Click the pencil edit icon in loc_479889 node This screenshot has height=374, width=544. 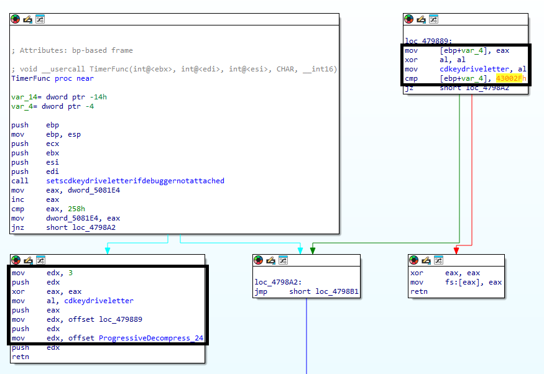pos(421,19)
